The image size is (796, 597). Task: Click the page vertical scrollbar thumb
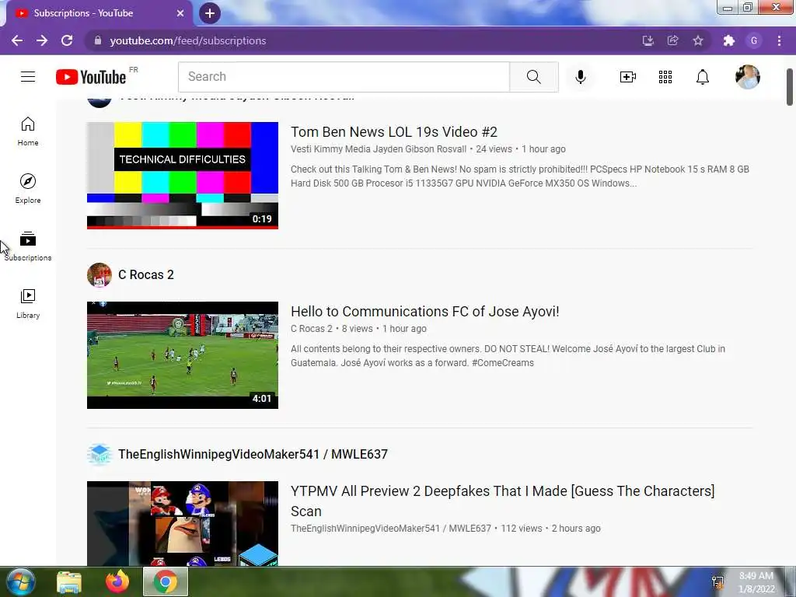(x=790, y=87)
